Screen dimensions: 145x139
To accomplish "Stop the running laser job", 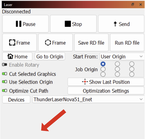I will (73, 24).
